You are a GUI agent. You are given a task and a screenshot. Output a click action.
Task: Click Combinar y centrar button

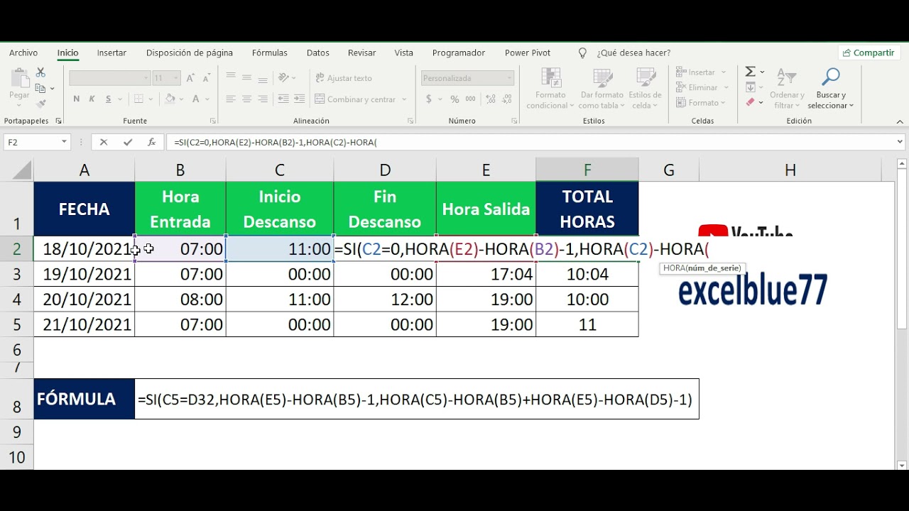point(355,99)
